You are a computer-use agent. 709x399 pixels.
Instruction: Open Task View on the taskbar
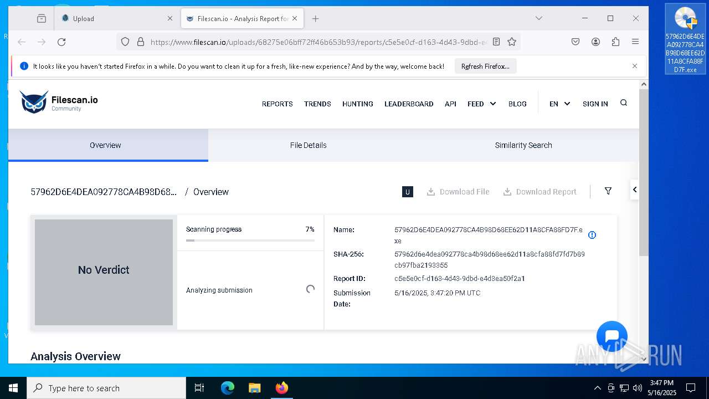(x=199, y=388)
